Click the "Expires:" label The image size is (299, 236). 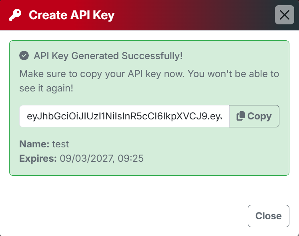tap(38, 159)
